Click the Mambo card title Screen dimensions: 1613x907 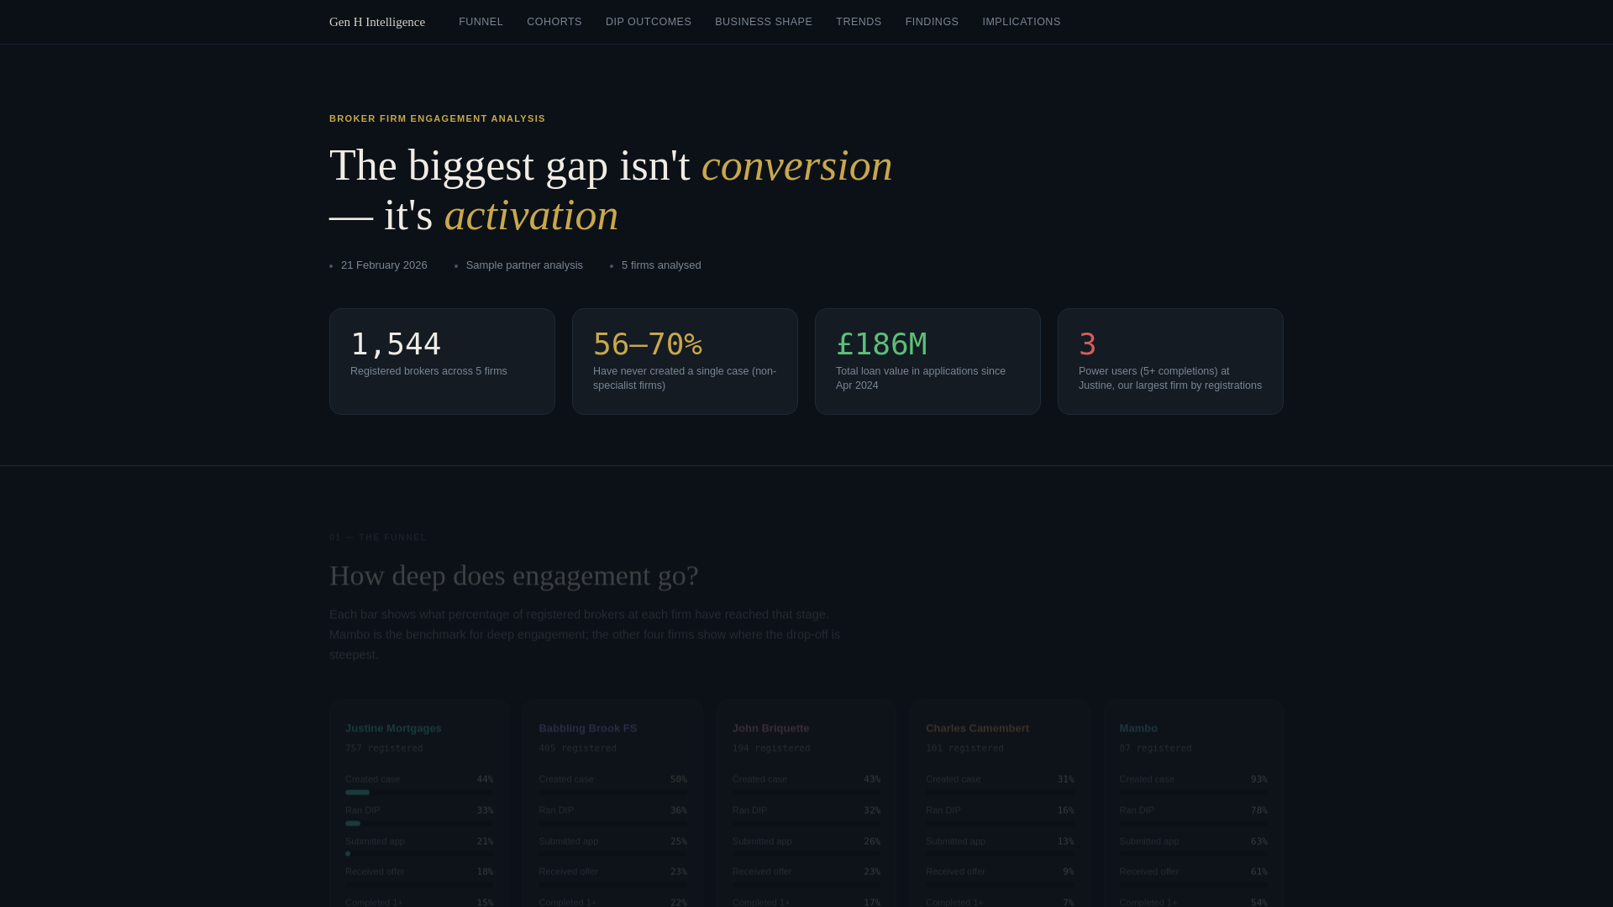click(1138, 728)
